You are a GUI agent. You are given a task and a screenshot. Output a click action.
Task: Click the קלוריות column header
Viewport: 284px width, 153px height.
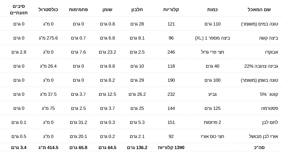tap(171, 9)
